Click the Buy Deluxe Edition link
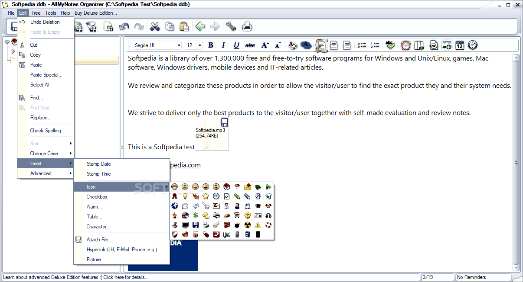 pos(96,13)
